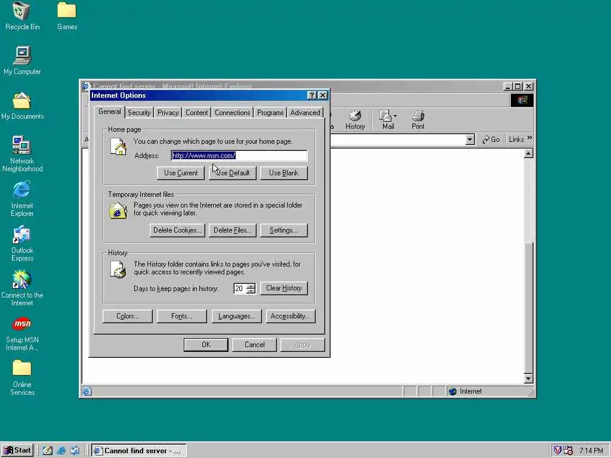Viewport: 611px width, 458px height.
Task: Click the Clear History button
Action: pos(283,288)
